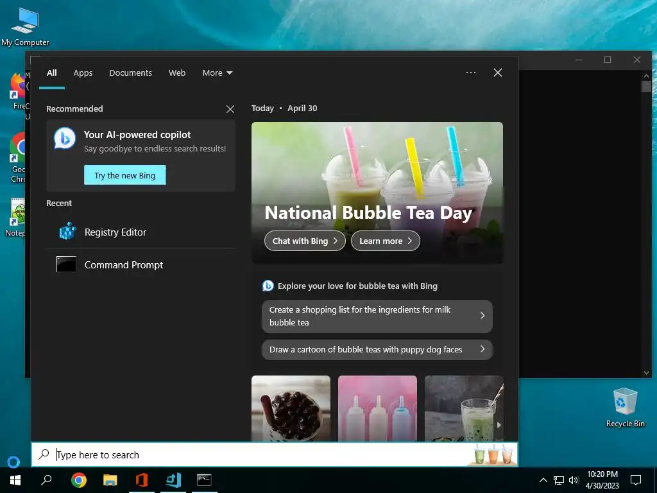Open the milk bubble tea shopping list suggestion
657x493 pixels.
(x=377, y=316)
